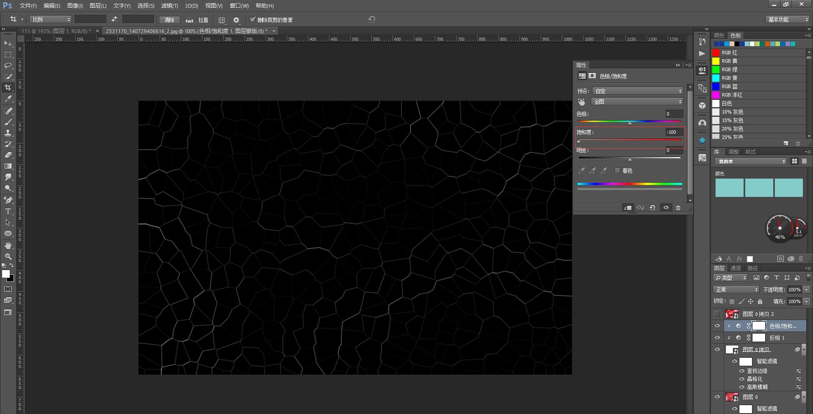Viewport: 813px width, 414px height.
Task: Select the Ellipse shape tool
Action: point(8,233)
